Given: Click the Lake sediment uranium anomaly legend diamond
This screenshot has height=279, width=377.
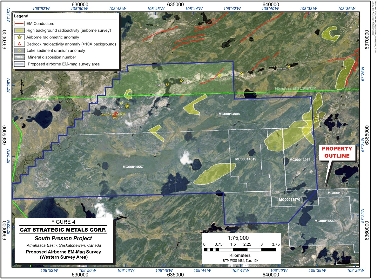Looking at the screenshot, I should (x=19, y=51).
